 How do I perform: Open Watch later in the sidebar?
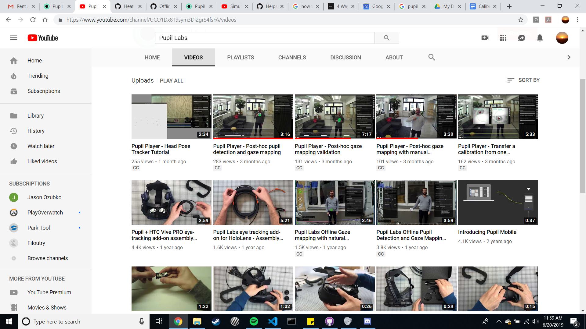click(x=46, y=146)
